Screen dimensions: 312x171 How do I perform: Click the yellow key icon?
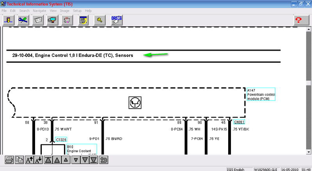[x=100, y=20]
